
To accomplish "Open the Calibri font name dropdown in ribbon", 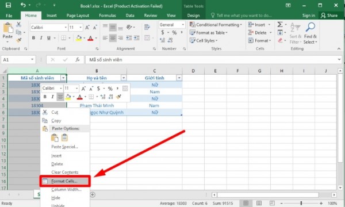I will click(x=66, y=28).
